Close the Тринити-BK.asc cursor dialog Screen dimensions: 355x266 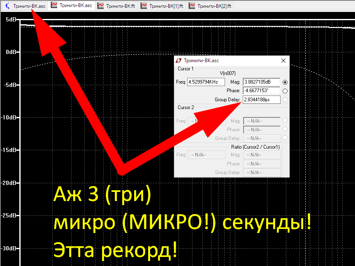(x=283, y=61)
